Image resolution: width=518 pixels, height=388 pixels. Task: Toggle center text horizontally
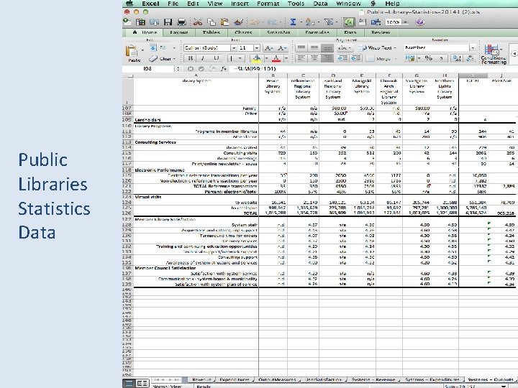click(314, 58)
